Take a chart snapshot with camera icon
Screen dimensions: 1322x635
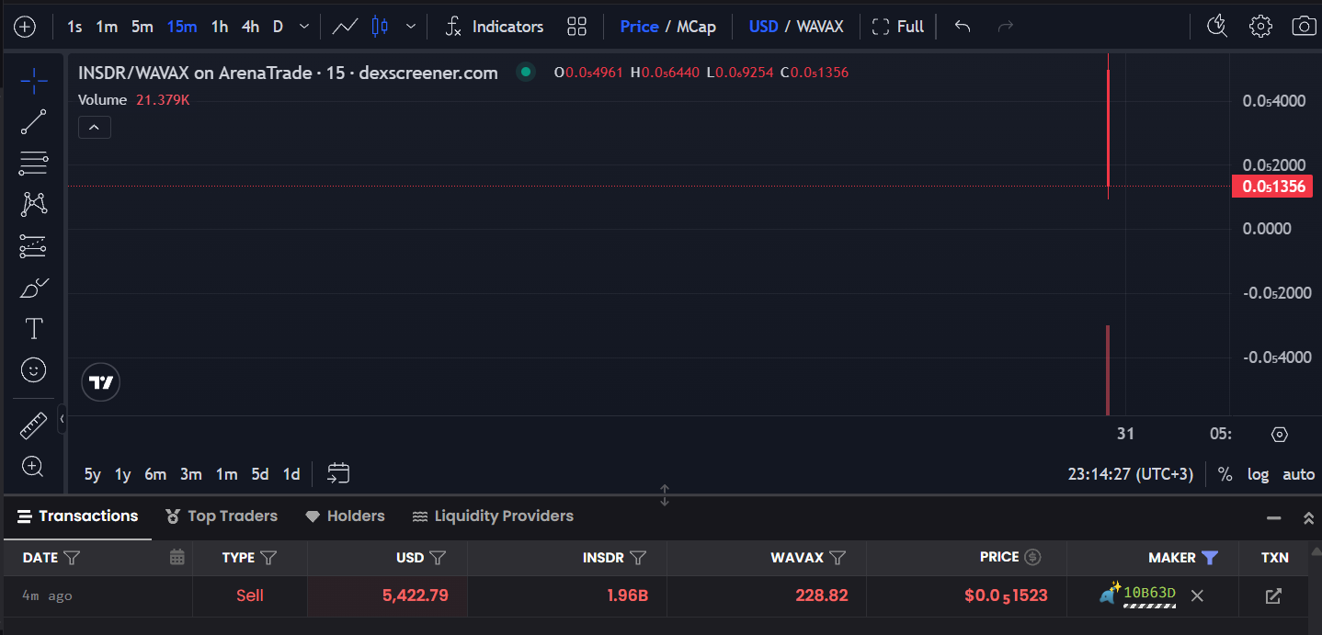tap(1303, 27)
